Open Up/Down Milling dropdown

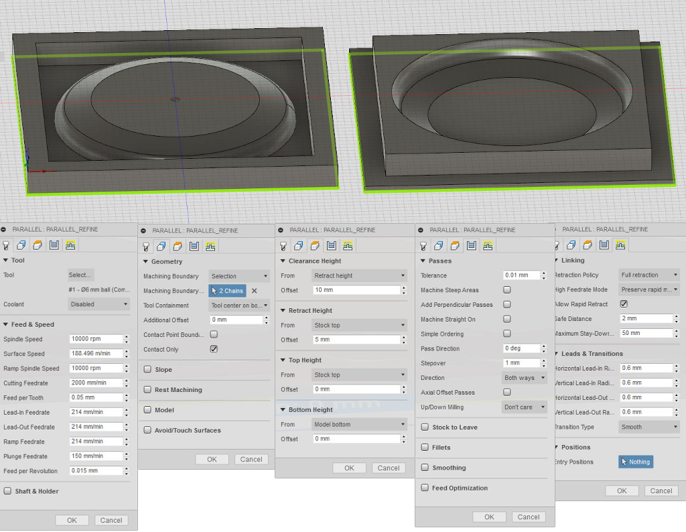click(x=524, y=407)
